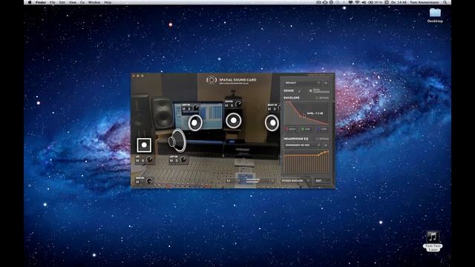Open the File menu
This screenshot has width=475, height=267.
[53, 2]
